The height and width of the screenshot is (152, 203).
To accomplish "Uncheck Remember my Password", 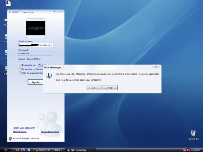I will point(20,69).
